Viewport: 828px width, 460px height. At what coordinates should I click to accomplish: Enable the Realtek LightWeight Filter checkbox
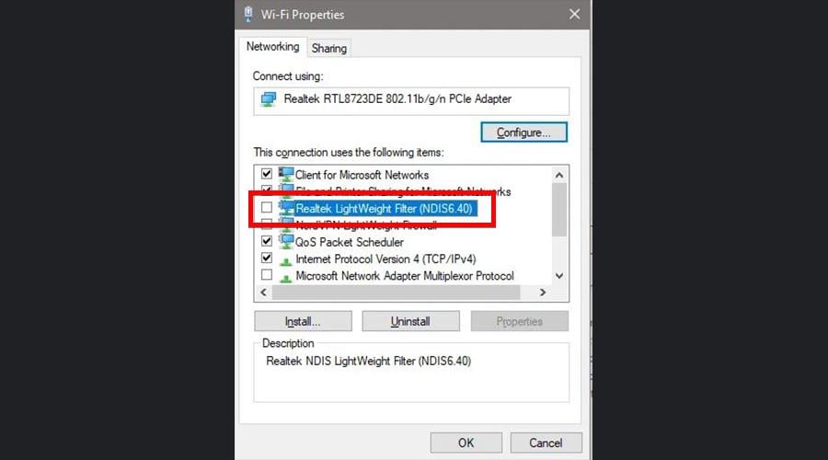point(267,208)
